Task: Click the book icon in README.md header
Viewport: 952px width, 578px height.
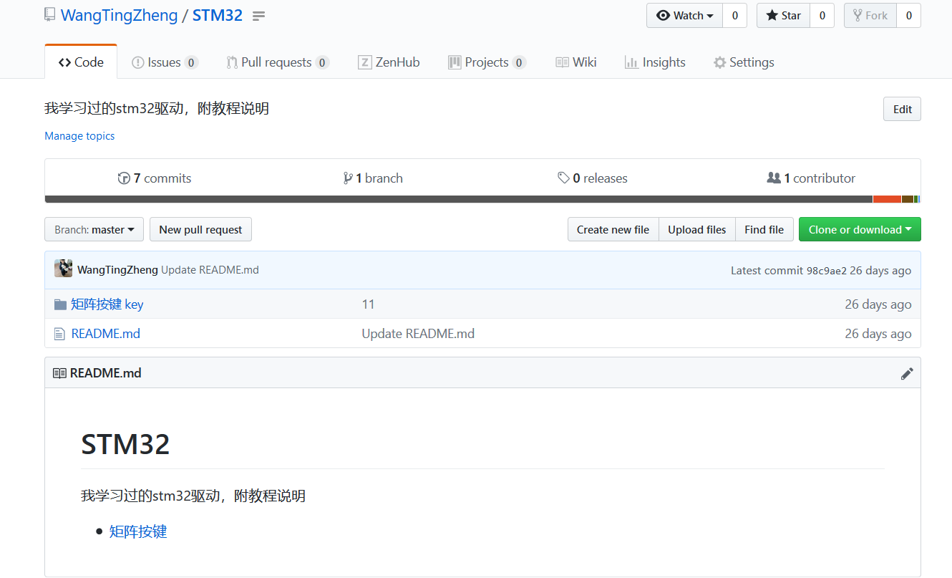Action: coord(59,373)
